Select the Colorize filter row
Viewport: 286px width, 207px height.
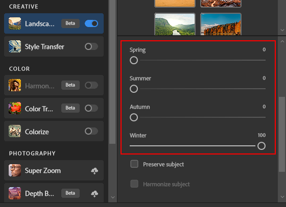click(x=54, y=131)
